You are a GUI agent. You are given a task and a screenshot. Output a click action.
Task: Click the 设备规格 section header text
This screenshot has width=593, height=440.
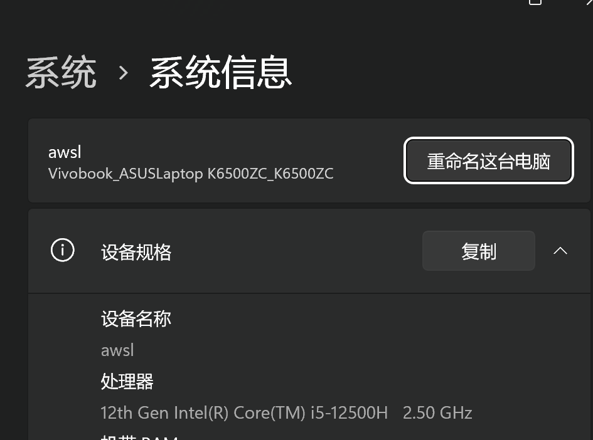click(136, 252)
